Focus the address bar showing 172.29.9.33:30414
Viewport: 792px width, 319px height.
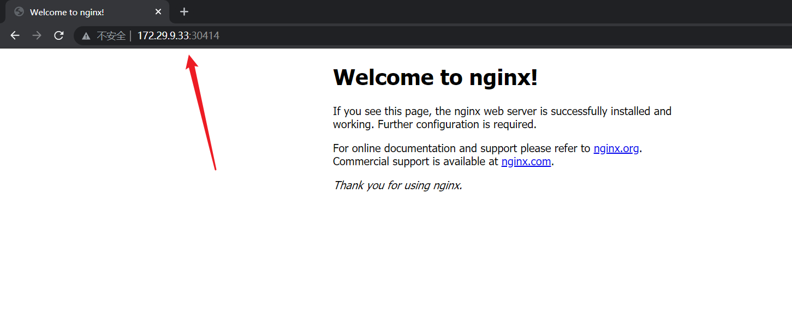(x=432, y=36)
